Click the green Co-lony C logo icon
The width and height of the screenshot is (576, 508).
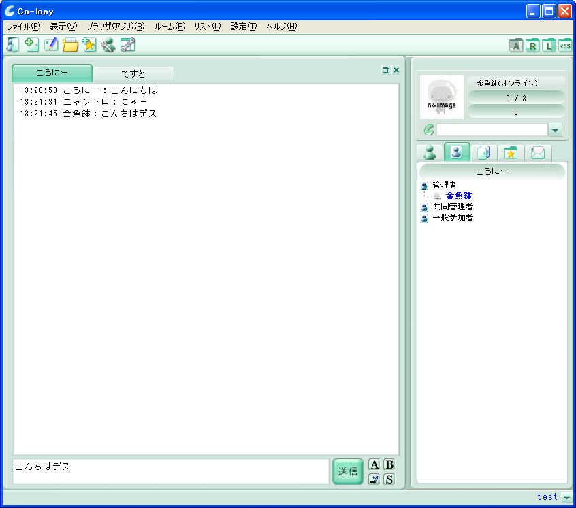429,130
